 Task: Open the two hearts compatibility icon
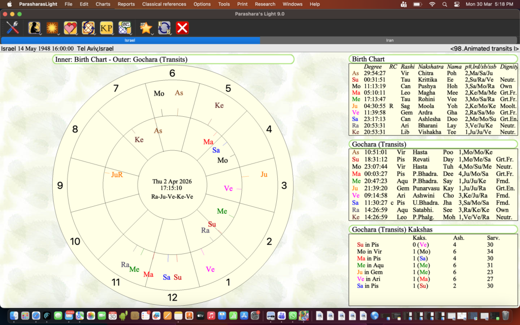[70, 27]
